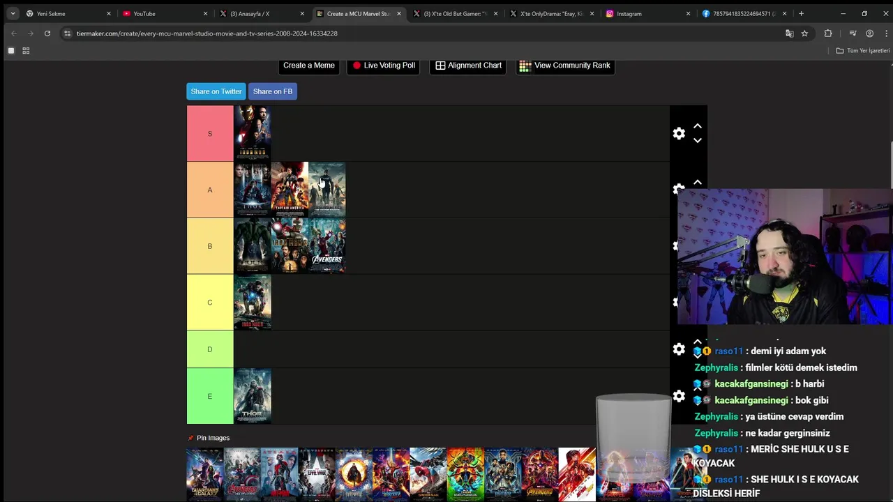Image resolution: width=893 pixels, height=502 pixels.
Task: Open settings gear for the D tier row
Action: [x=679, y=349]
